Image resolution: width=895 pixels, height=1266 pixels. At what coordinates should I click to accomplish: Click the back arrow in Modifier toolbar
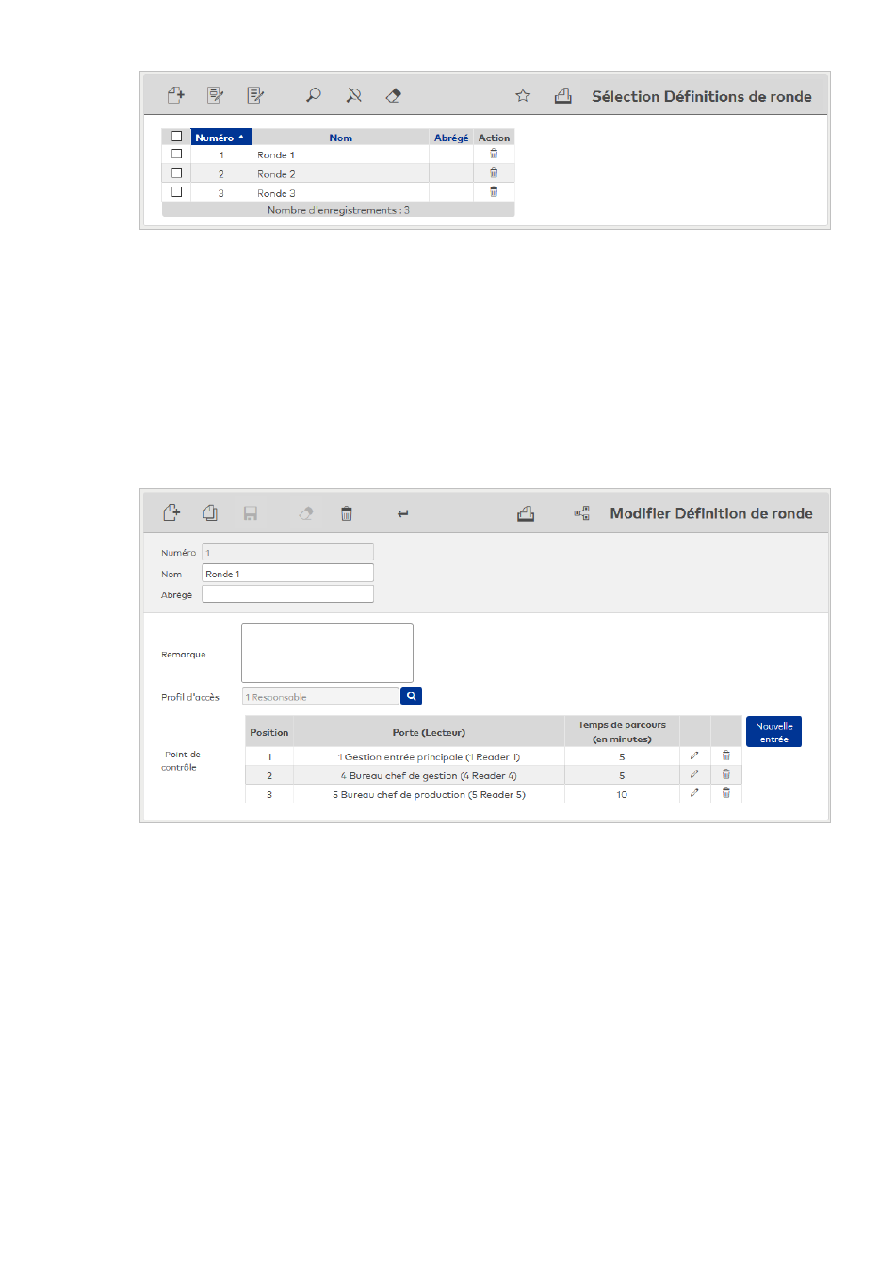pyautogui.click(x=403, y=513)
